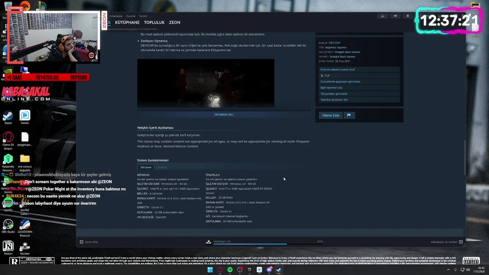Open the ana sunucu değişiklik folder
Screen dimensions: 489x275
point(25,162)
